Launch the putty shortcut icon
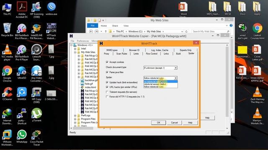The height and width of the screenshot is (150, 268). 22,117
